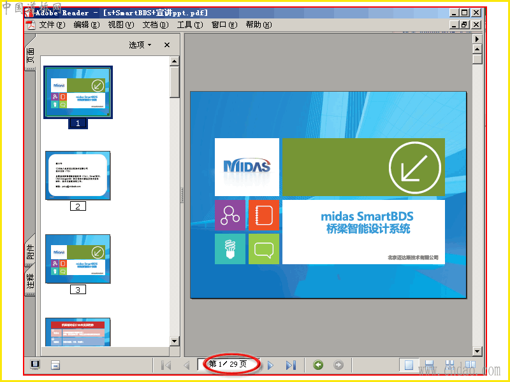Go to the last page
The image size is (510, 382).
click(x=291, y=365)
